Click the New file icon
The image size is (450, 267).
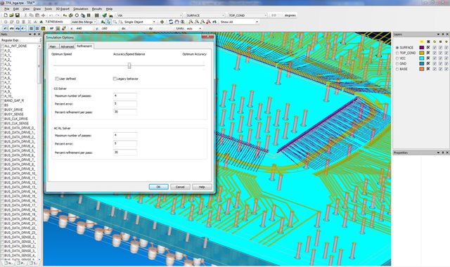pyautogui.click(x=6, y=15)
